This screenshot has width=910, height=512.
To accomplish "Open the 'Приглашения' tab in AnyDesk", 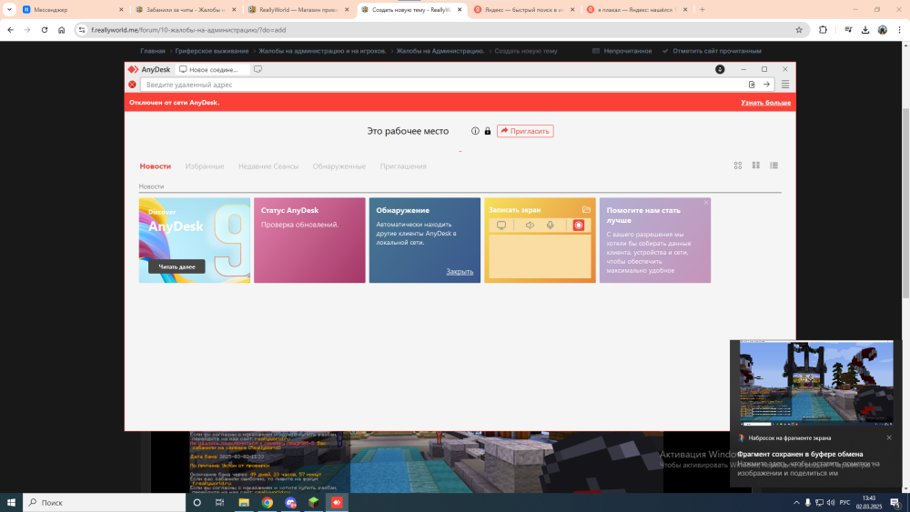I will tap(403, 166).
